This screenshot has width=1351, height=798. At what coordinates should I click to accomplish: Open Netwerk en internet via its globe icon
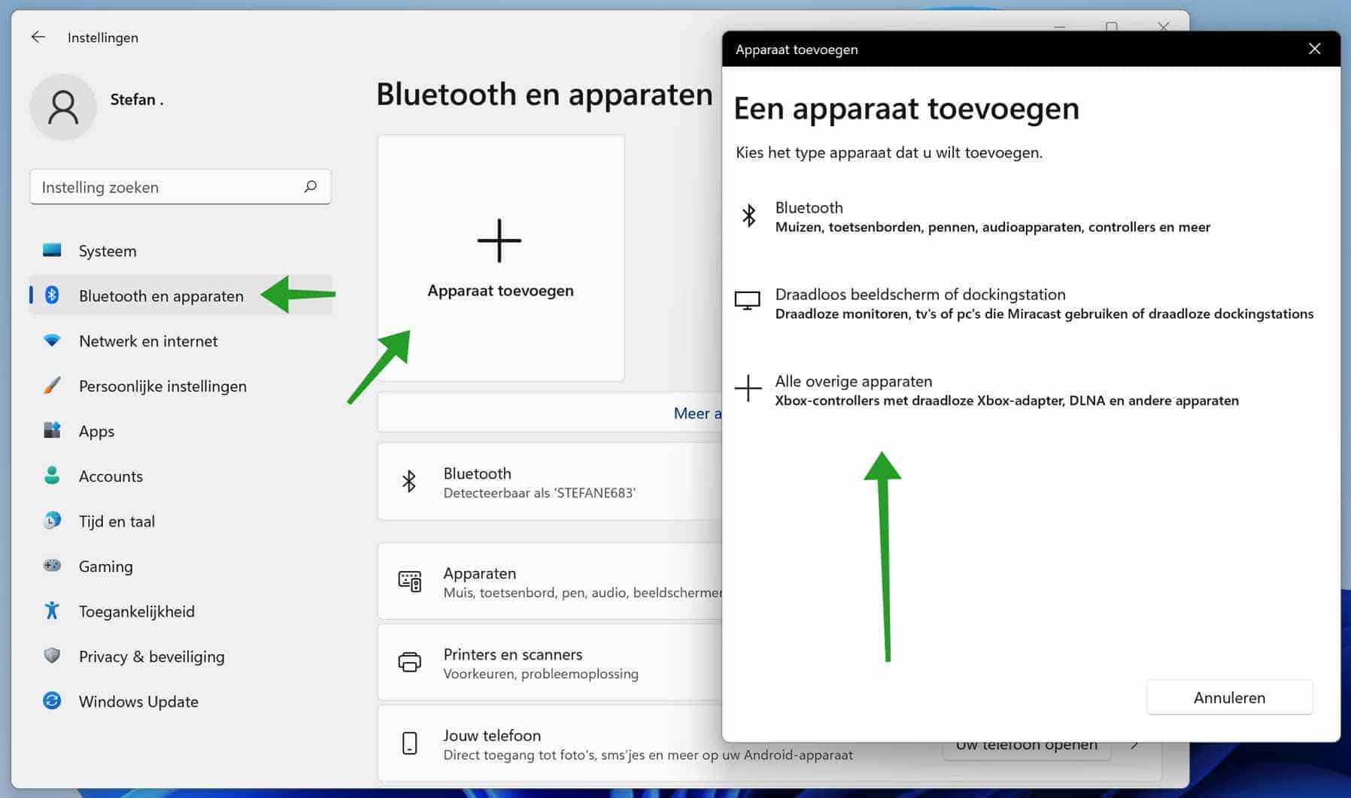click(x=51, y=340)
